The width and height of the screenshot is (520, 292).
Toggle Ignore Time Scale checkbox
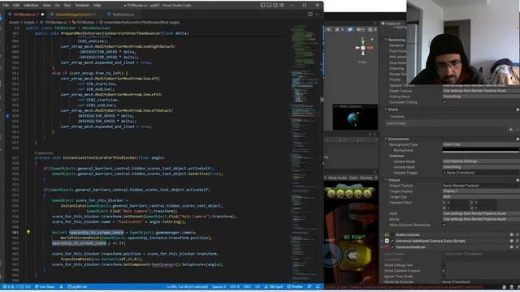(444, 276)
